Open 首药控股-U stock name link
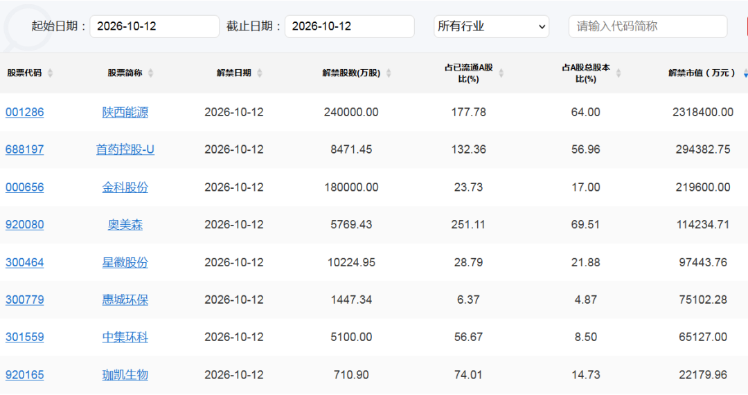This screenshot has width=748, height=395. pyautogui.click(x=125, y=149)
